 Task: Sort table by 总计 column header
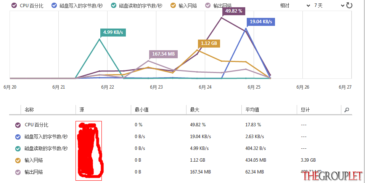click(x=305, y=110)
